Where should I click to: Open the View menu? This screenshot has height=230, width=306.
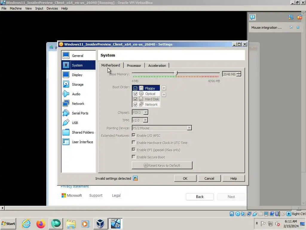(x=28, y=8)
